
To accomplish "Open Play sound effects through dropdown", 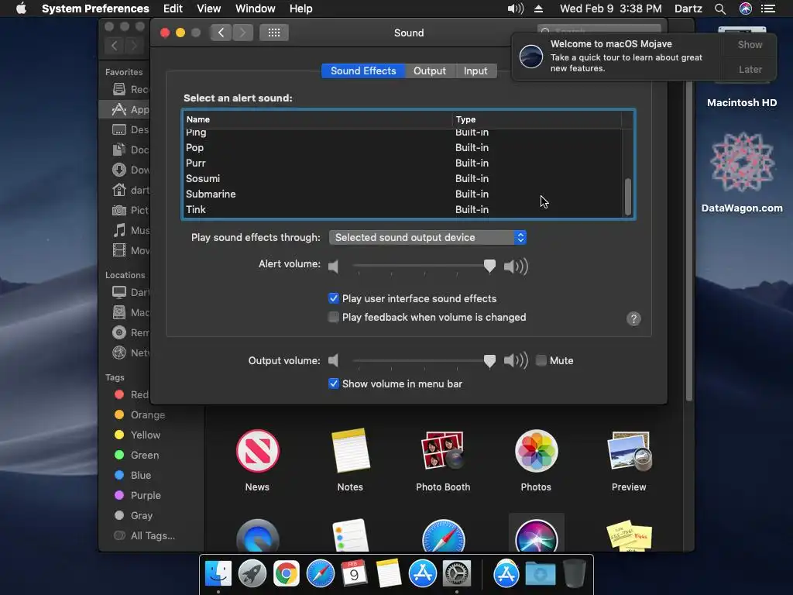I will tap(427, 237).
